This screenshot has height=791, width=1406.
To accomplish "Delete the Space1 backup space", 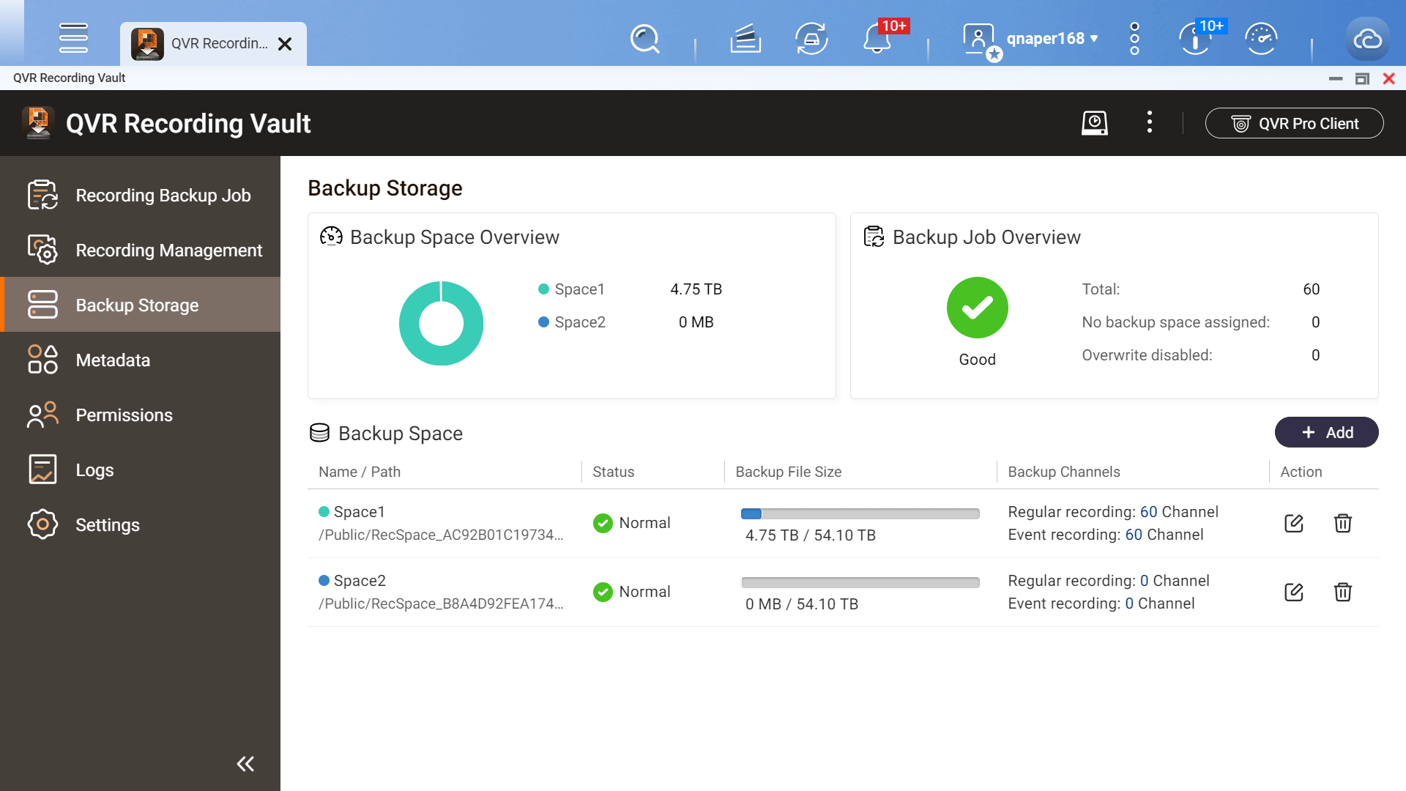I will pyautogui.click(x=1342, y=523).
